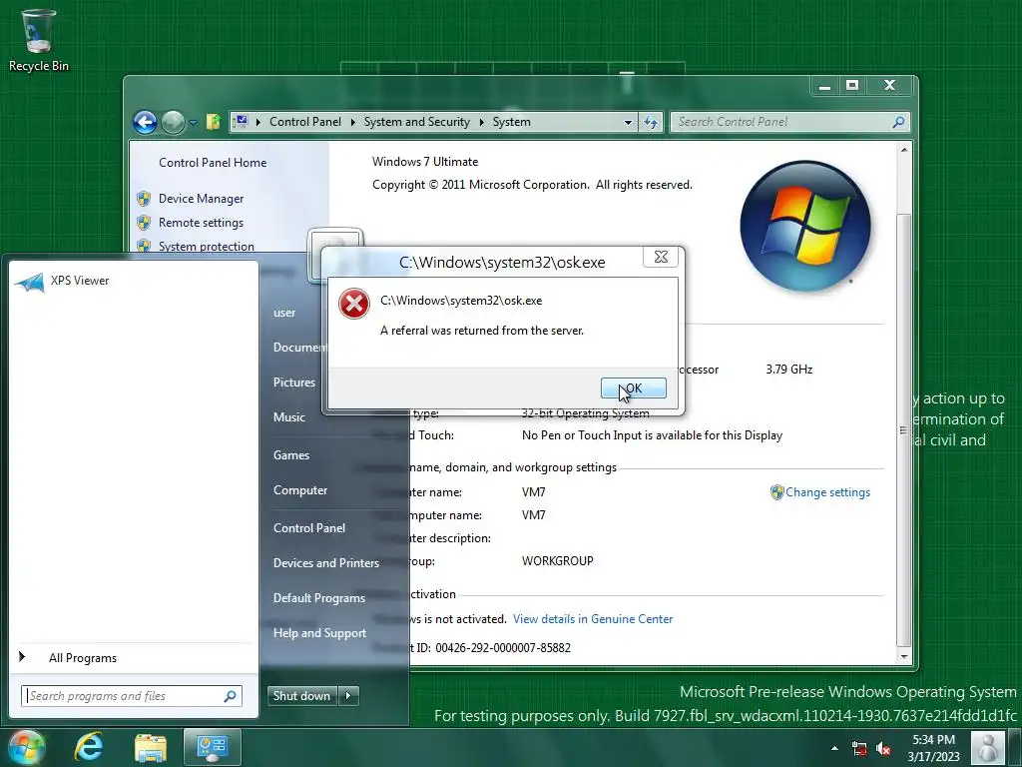Click the Remote settings shield icon
Viewport: 1022px width, 767px height.
pos(144,223)
